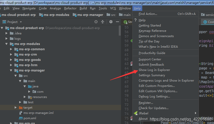214x124 pixels.
Task: Select pom.xml in project tree
Action: 60,118
